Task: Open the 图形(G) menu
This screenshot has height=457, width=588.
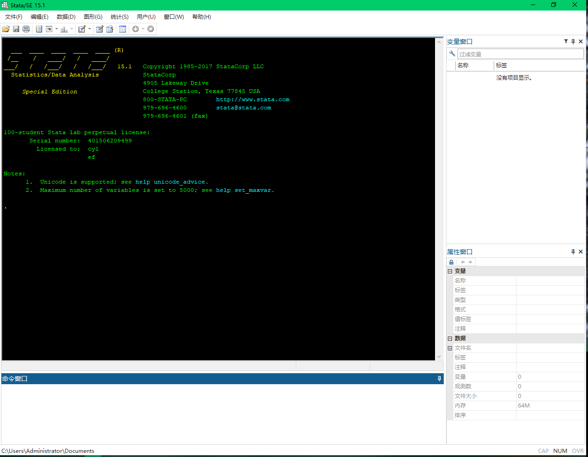Action: point(93,17)
